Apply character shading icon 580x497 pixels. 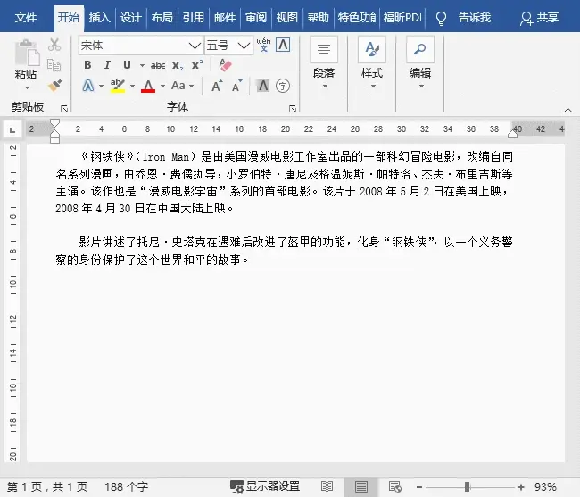tap(263, 86)
